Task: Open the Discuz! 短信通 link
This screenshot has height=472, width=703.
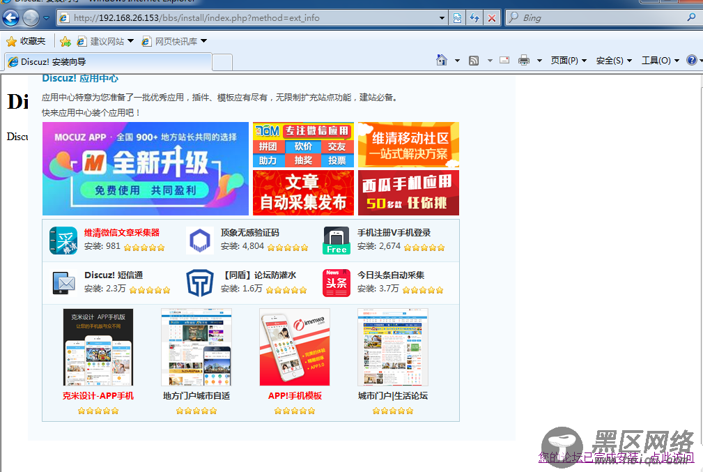Action: [114, 275]
